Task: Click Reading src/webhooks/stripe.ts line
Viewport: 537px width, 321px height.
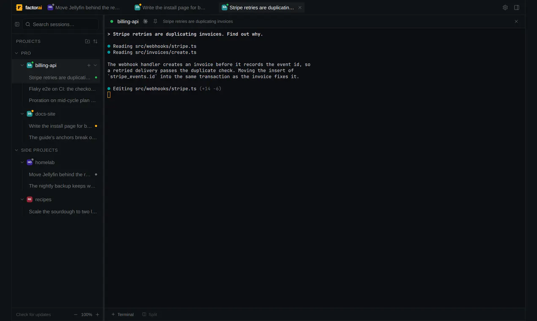Action: tap(152, 46)
